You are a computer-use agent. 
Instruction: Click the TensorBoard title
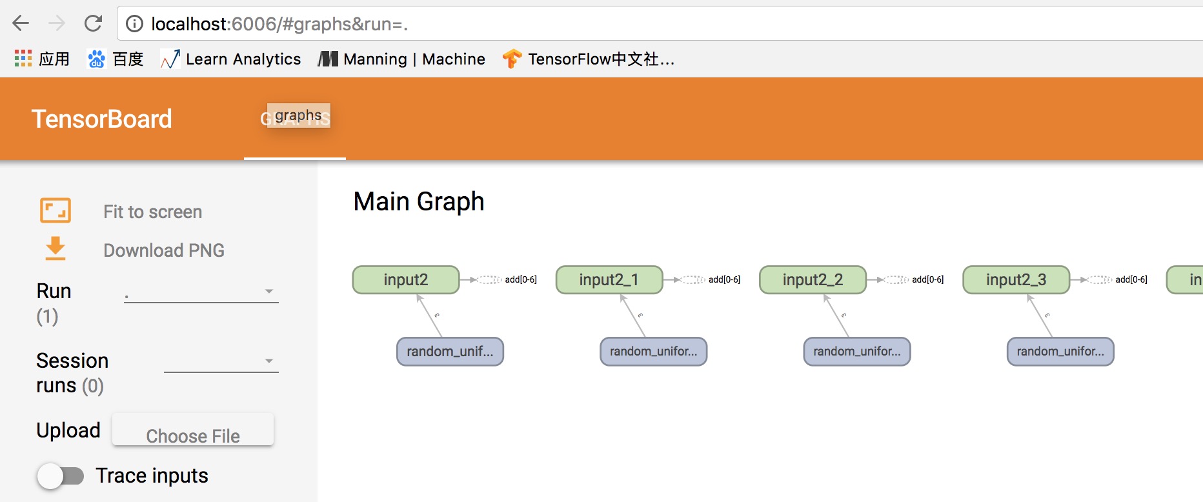[x=102, y=119]
